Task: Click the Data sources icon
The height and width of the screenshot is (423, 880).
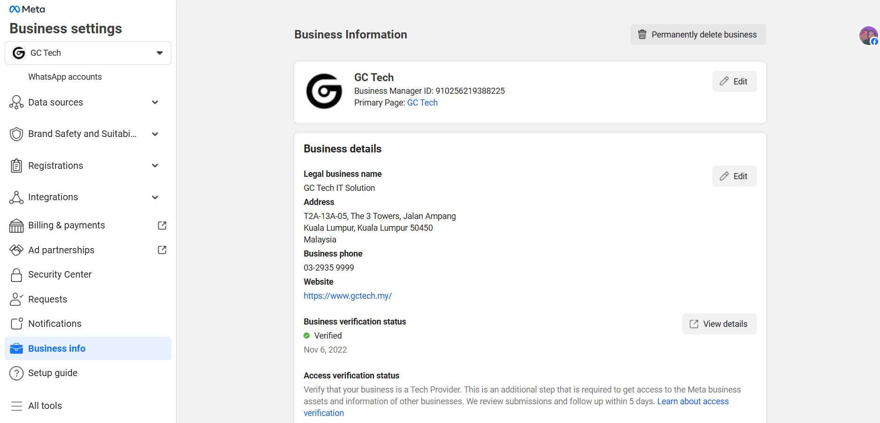Action: [x=16, y=102]
